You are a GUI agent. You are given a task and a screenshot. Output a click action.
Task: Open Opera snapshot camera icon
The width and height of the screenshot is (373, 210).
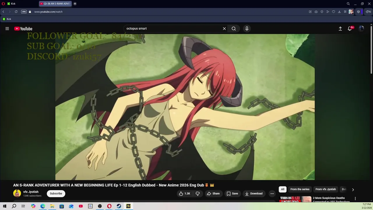316,12
